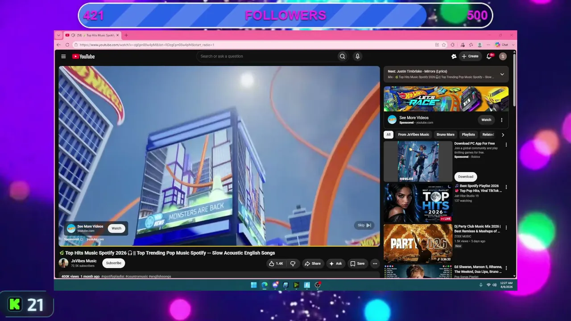Open options for the Hot Wheels sponsored card
571x321 pixels.
501,120
